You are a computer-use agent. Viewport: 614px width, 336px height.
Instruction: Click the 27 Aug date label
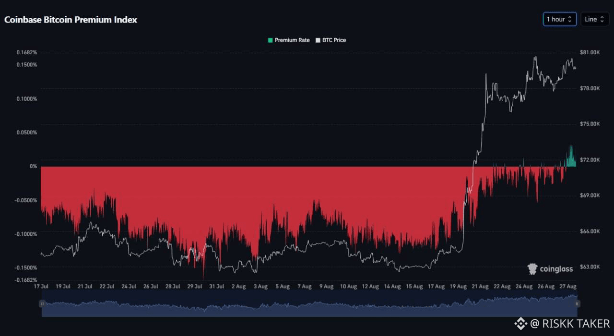point(568,287)
